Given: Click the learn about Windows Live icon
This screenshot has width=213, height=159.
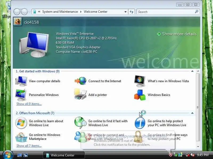Looking at the screenshot, I should click(x=21, y=123).
